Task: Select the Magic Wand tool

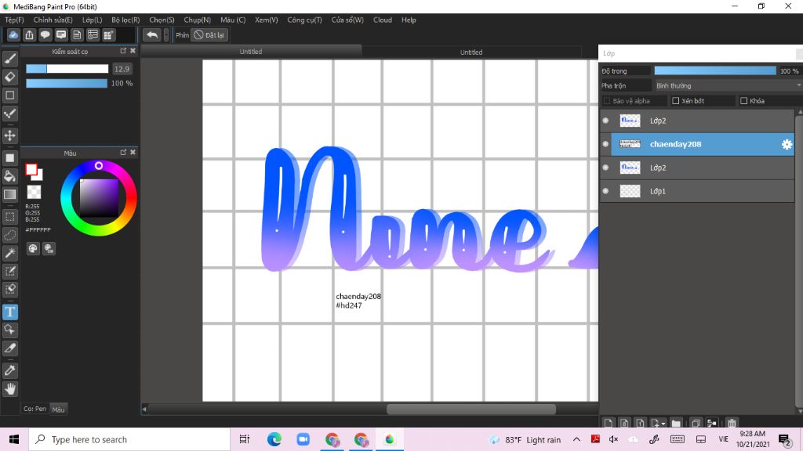Action: (x=10, y=253)
